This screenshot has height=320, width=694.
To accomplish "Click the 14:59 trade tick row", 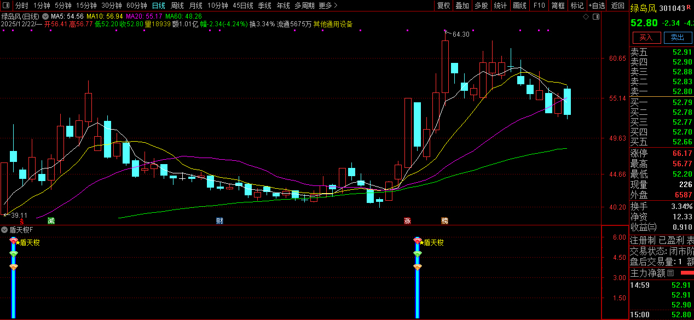I will pos(662,285).
